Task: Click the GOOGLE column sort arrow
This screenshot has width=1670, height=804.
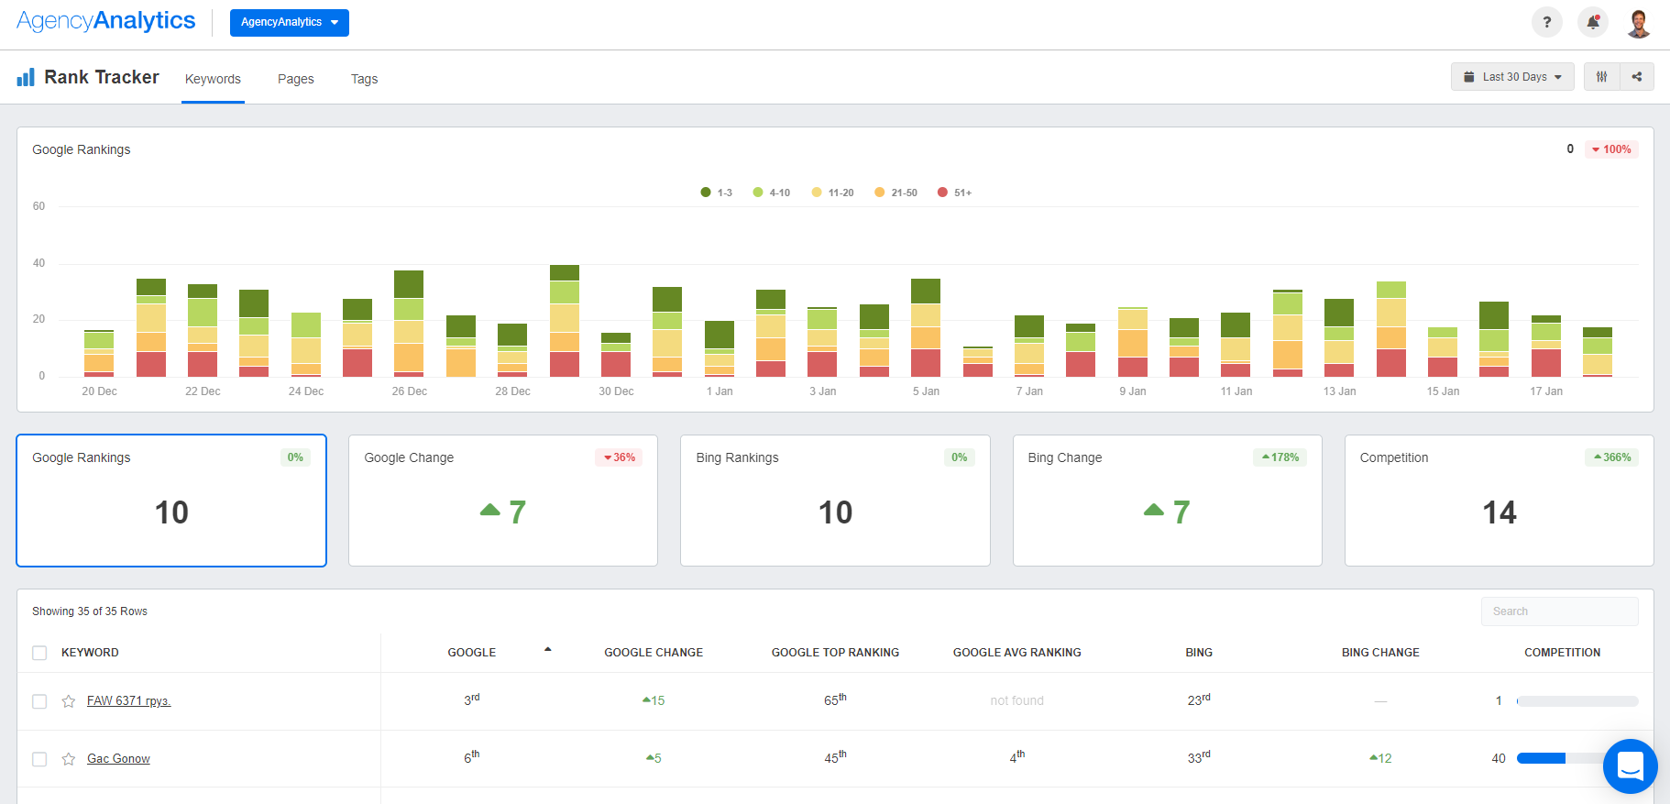Action: coord(548,650)
